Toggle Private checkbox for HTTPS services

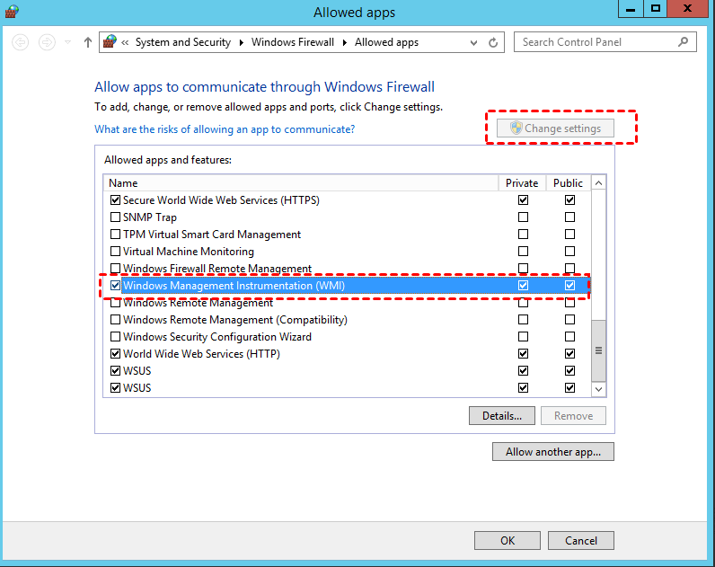point(523,199)
